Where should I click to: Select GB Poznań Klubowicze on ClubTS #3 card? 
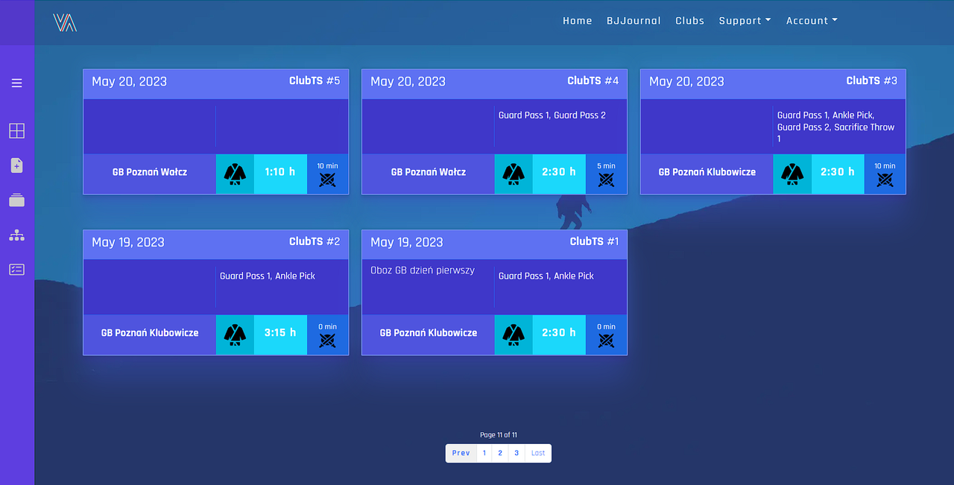tap(707, 172)
